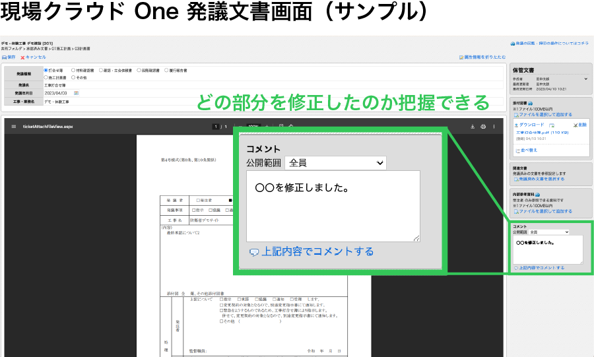
Task: Click the 作成者 value 田中太郎
Action: 543,79
